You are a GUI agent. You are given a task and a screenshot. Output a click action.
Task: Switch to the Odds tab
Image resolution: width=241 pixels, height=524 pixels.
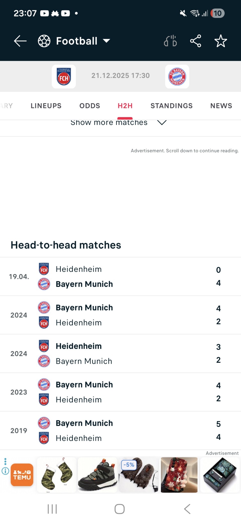[x=90, y=106]
